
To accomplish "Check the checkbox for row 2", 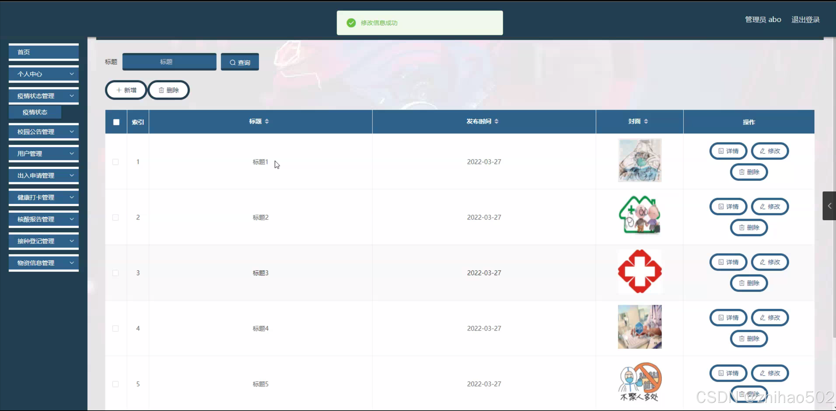I will pyautogui.click(x=116, y=218).
